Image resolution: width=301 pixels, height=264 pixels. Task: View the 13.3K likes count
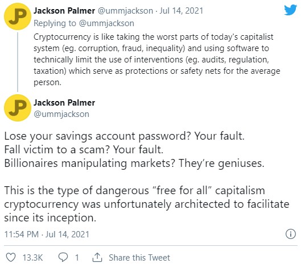click(x=32, y=258)
